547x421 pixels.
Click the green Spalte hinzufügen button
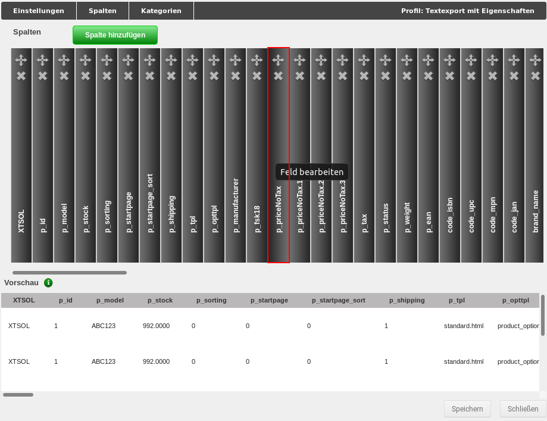pos(115,35)
